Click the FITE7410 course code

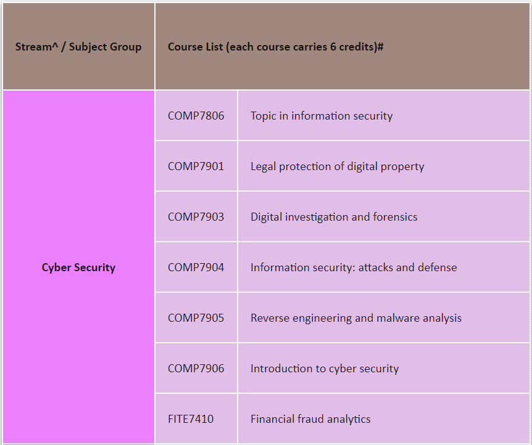pyautogui.click(x=191, y=419)
